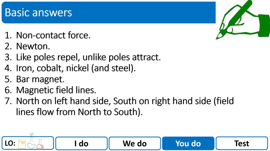Image resolution: width=270 pixels, height=151 pixels.
Task: Click the 'Bar magnet' answer
Action: tap(40, 79)
